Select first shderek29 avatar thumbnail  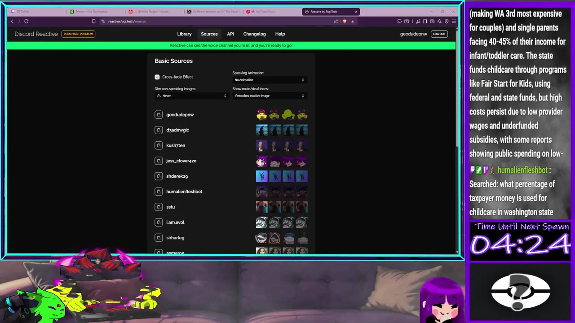click(x=261, y=176)
